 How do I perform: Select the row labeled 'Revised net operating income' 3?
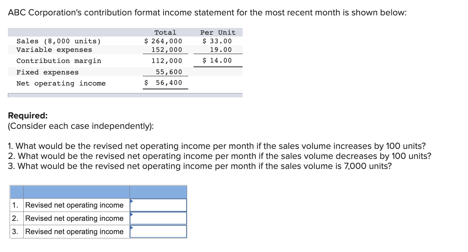pyautogui.click(x=74, y=231)
